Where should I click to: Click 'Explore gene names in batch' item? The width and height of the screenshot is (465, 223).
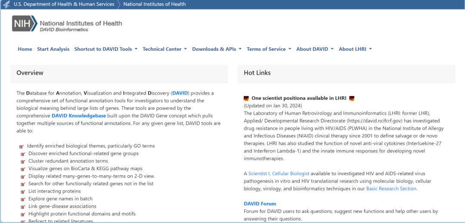click(x=61, y=199)
